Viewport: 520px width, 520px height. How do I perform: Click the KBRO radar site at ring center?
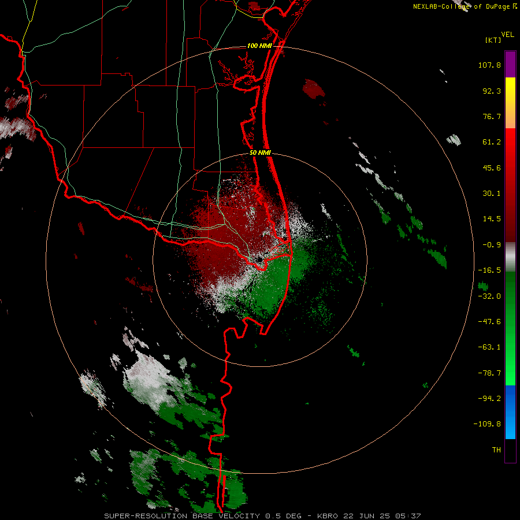260,259
